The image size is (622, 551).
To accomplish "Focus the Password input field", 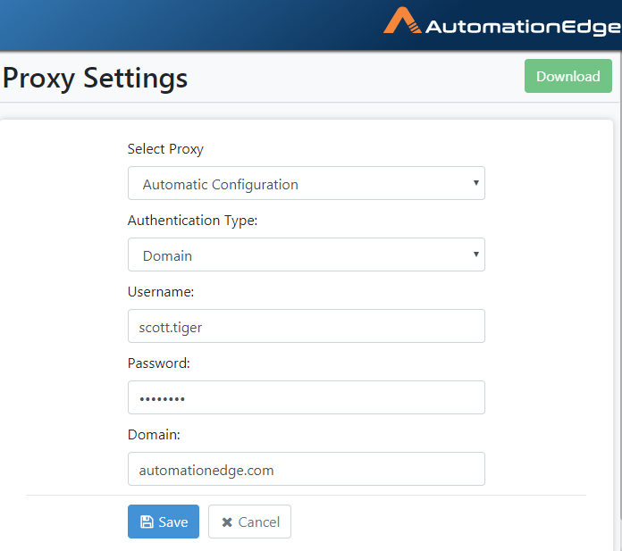I will (x=307, y=397).
